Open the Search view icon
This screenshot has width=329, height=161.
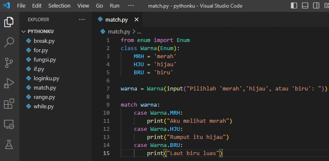pyautogui.click(x=9, y=42)
